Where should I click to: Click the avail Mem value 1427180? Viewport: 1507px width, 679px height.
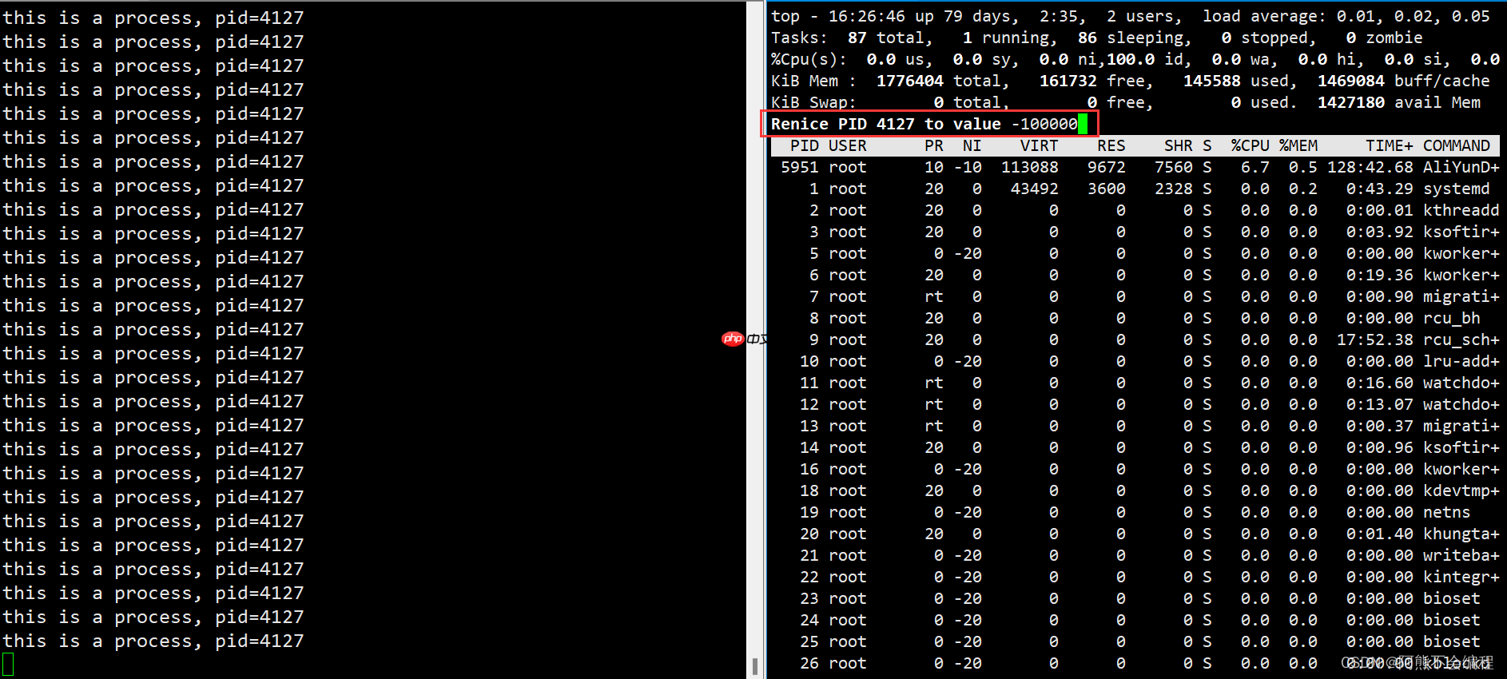click(1351, 102)
